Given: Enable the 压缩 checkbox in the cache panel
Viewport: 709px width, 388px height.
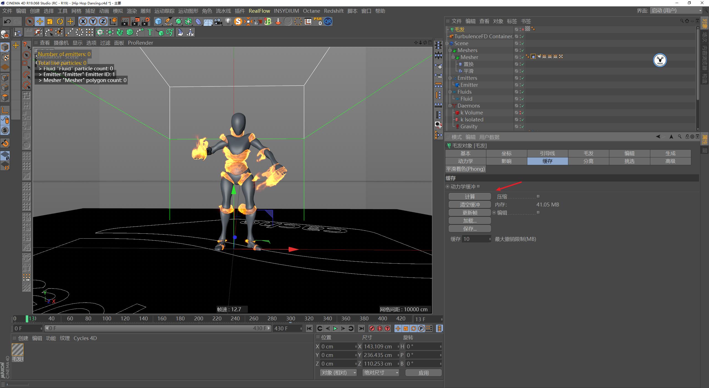Looking at the screenshot, I should (538, 196).
